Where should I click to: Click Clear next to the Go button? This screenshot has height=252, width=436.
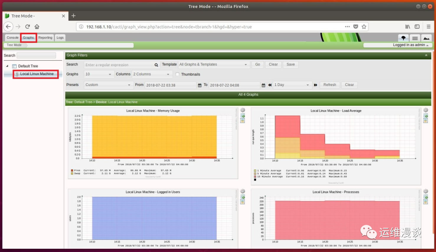273,65
